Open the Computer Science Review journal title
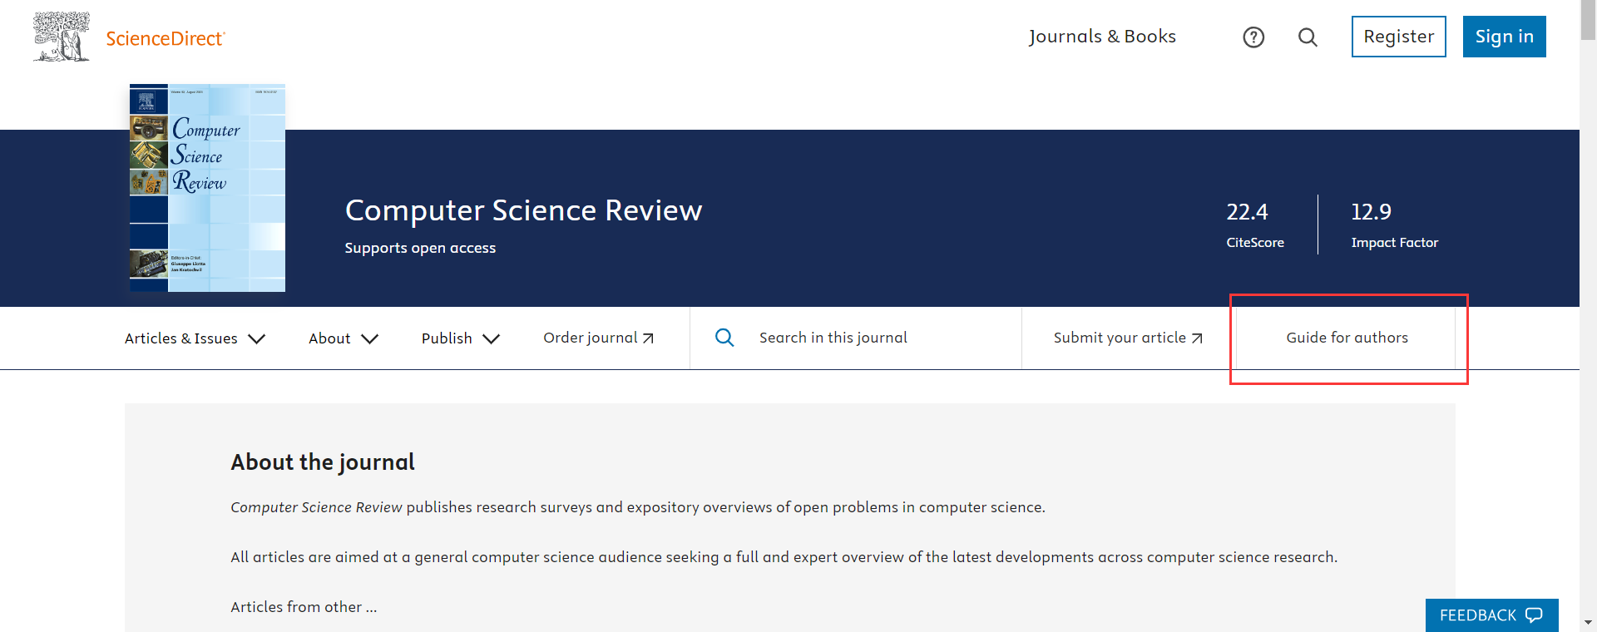 pyautogui.click(x=524, y=210)
